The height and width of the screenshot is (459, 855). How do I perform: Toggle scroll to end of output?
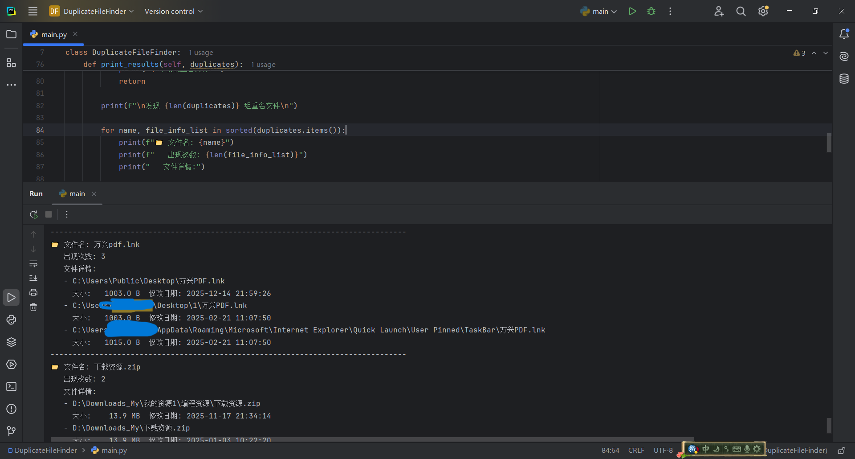[33, 278]
